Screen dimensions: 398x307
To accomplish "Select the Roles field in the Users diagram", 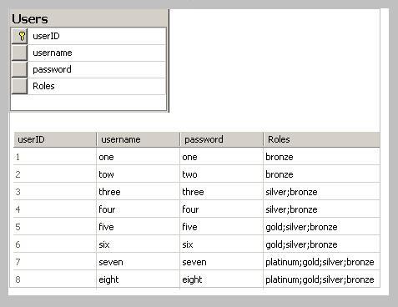I will 97,86.
